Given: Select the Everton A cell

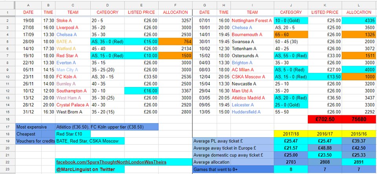Looking at the screenshot, I should [x=73, y=63].
